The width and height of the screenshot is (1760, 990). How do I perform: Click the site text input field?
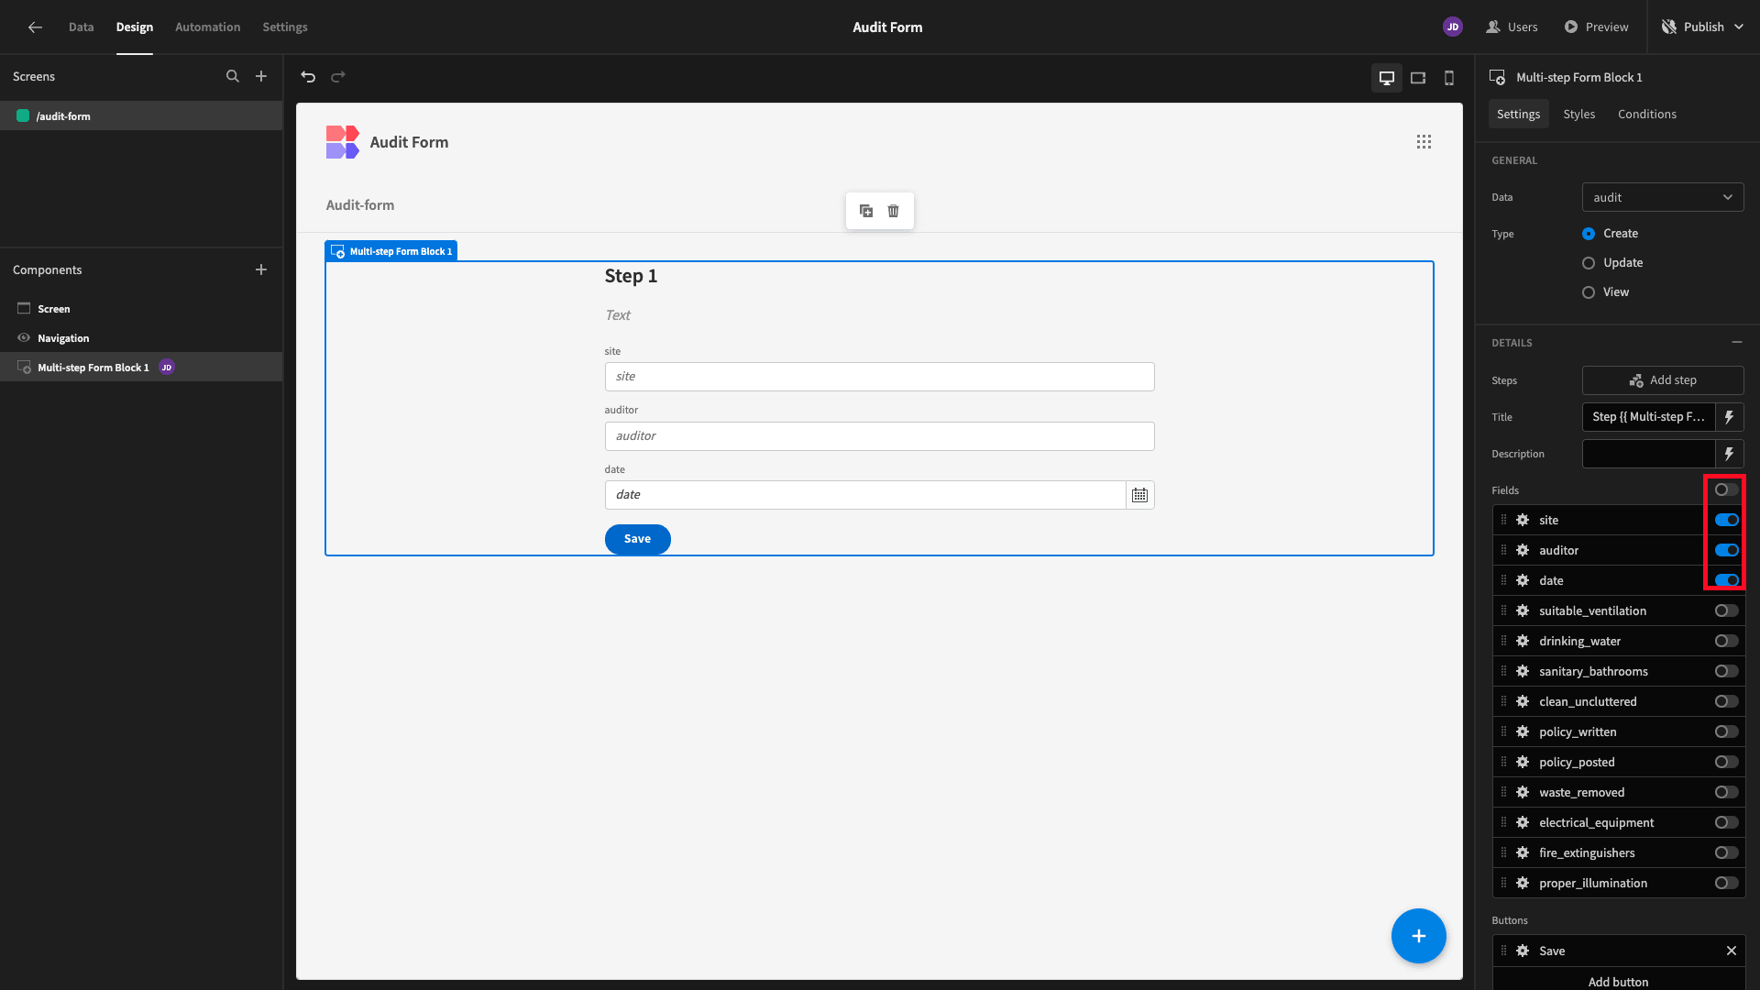pyautogui.click(x=879, y=377)
